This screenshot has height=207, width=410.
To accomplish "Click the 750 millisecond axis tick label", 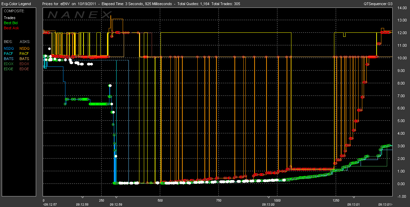I will [x=219, y=201].
